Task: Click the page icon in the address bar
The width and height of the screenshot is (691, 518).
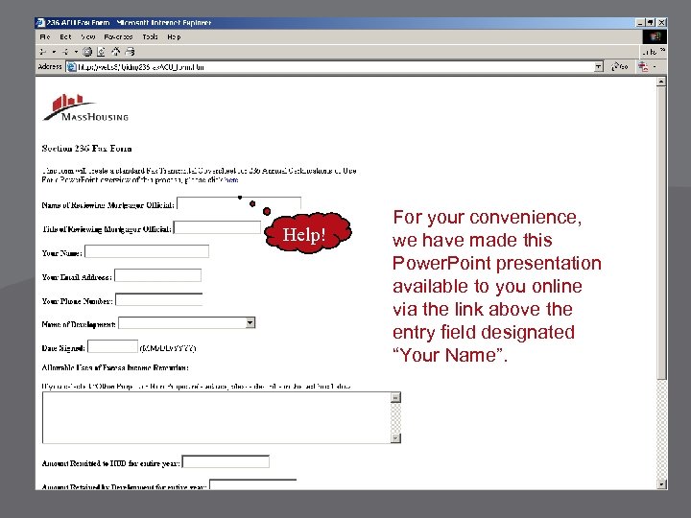Action: click(x=71, y=67)
